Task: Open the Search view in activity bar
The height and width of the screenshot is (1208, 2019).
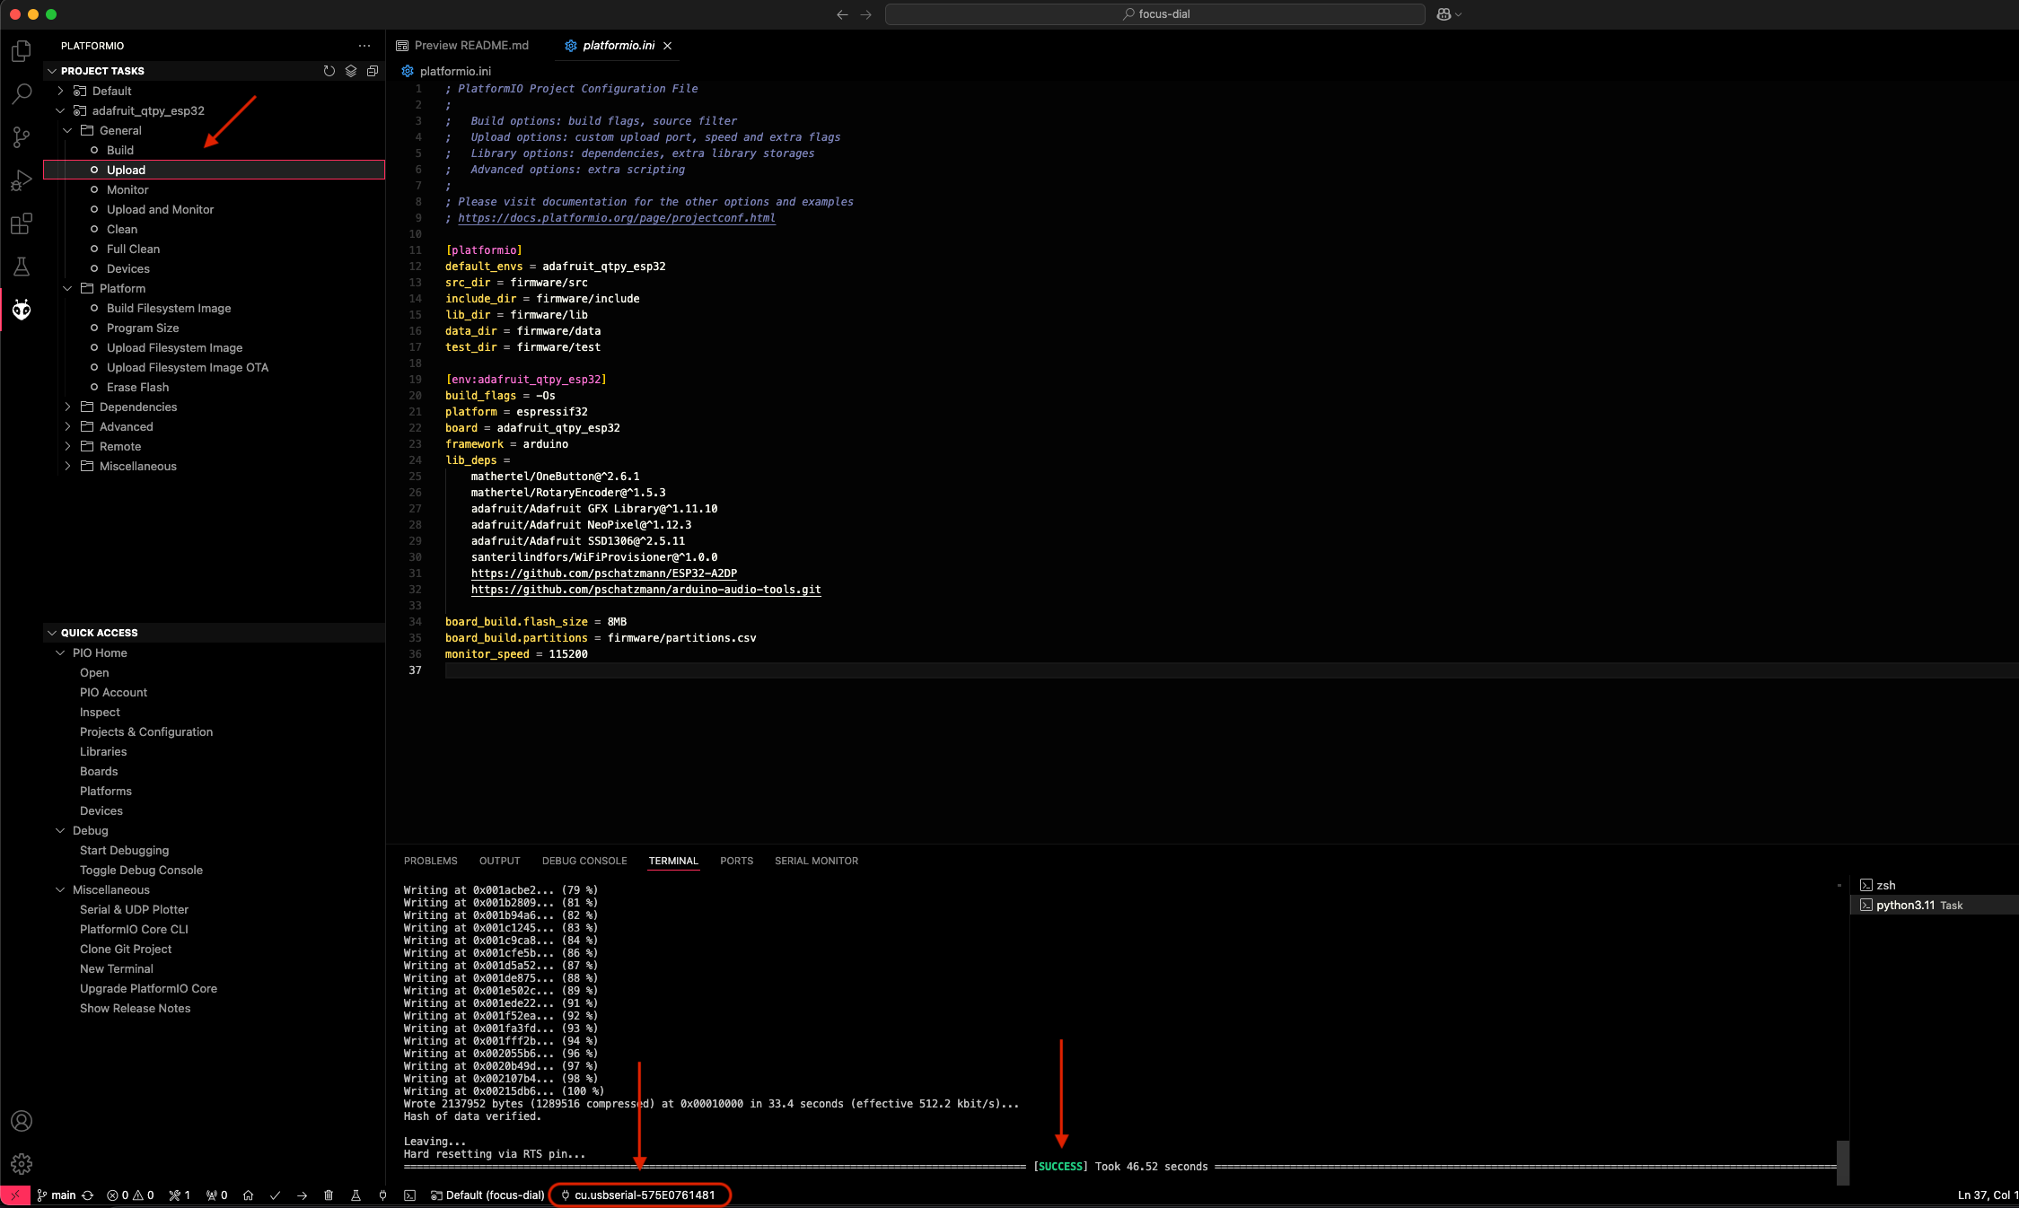Action: click(22, 94)
